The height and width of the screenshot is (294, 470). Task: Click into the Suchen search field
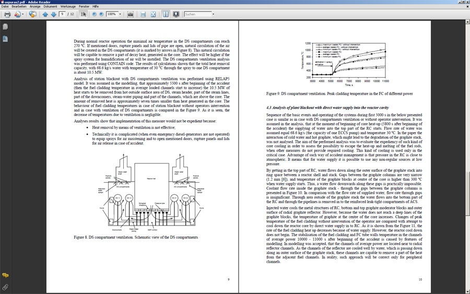click(198, 14)
